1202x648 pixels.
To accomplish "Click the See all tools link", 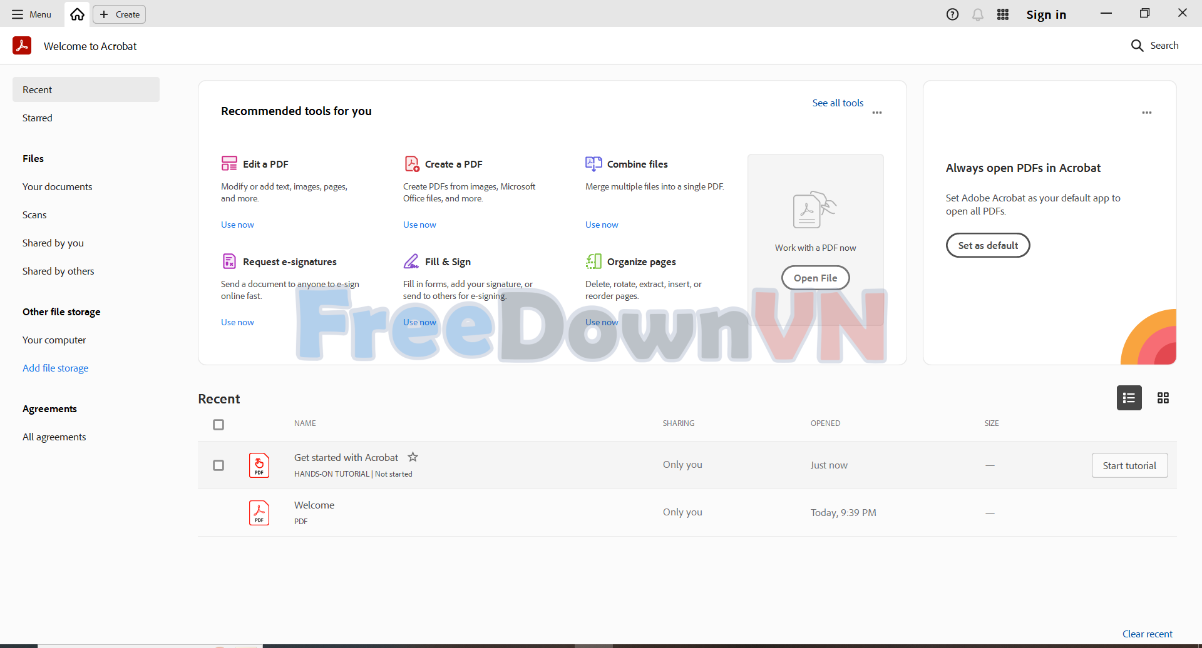I will pyautogui.click(x=838, y=103).
